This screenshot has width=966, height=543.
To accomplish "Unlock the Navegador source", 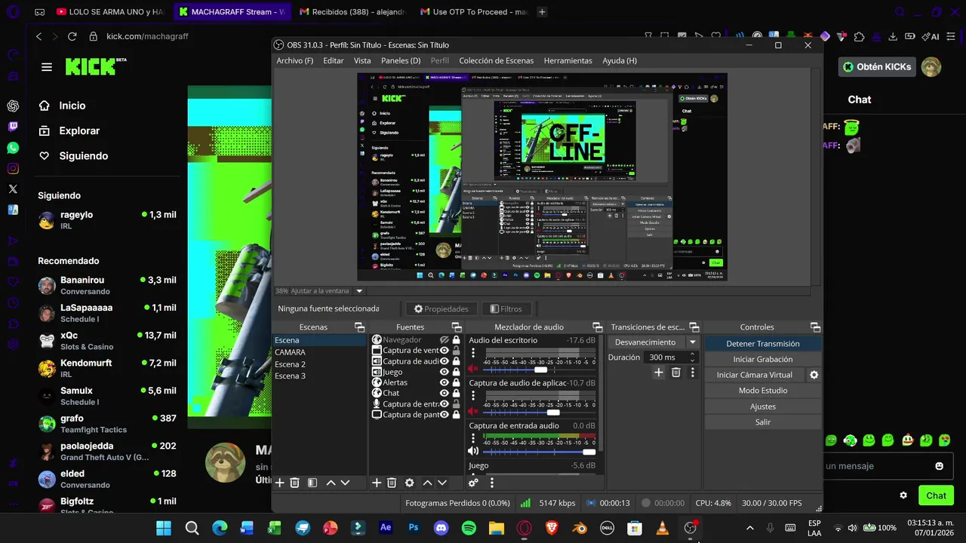I will 456,340.
